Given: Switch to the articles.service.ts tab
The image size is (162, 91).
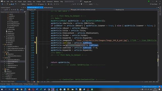Looking at the screenshot, I should click(48, 7).
